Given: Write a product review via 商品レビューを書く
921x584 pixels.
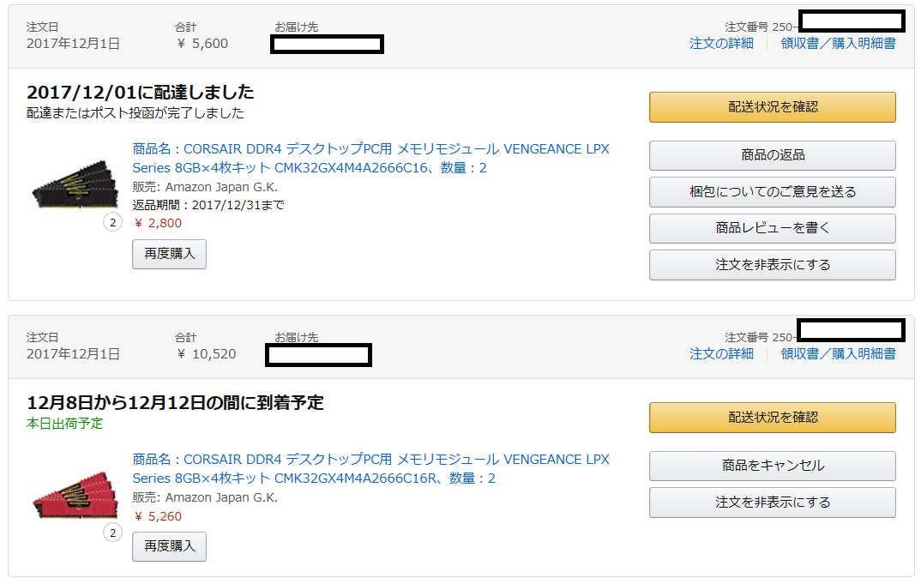Looking at the screenshot, I should 772,229.
